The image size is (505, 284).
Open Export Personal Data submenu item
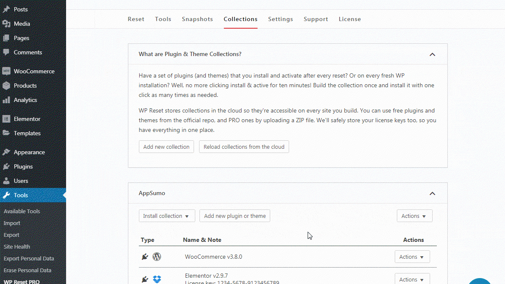[x=29, y=258]
